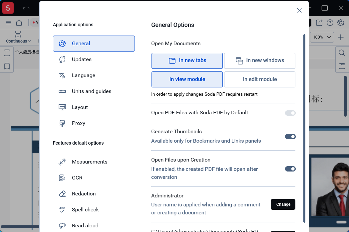Click the options dialog vertical scrollbar
Viewport: 349px width, 232px height.
tap(304, 128)
